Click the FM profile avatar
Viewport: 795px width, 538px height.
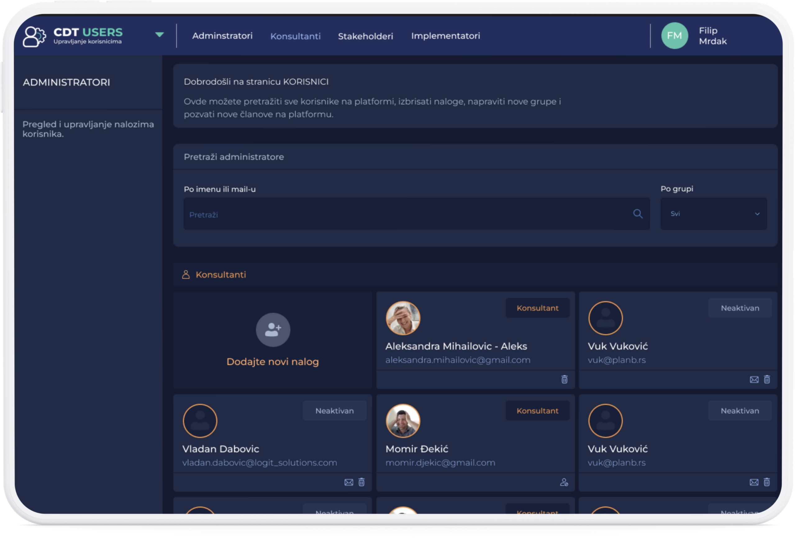674,36
